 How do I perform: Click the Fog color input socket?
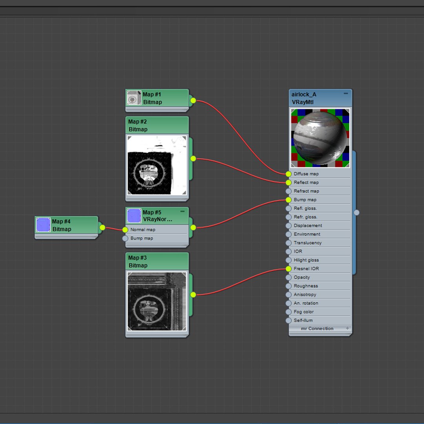point(289,312)
